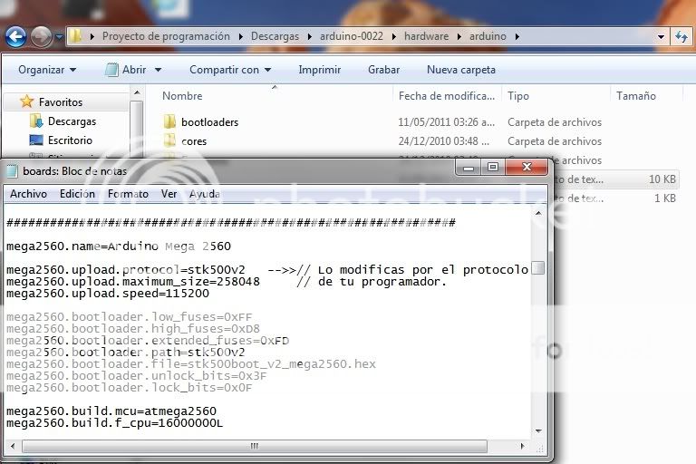Open the Organizar dropdown menu
This screenshot has height=464, width=696.
tap(47, 70)
